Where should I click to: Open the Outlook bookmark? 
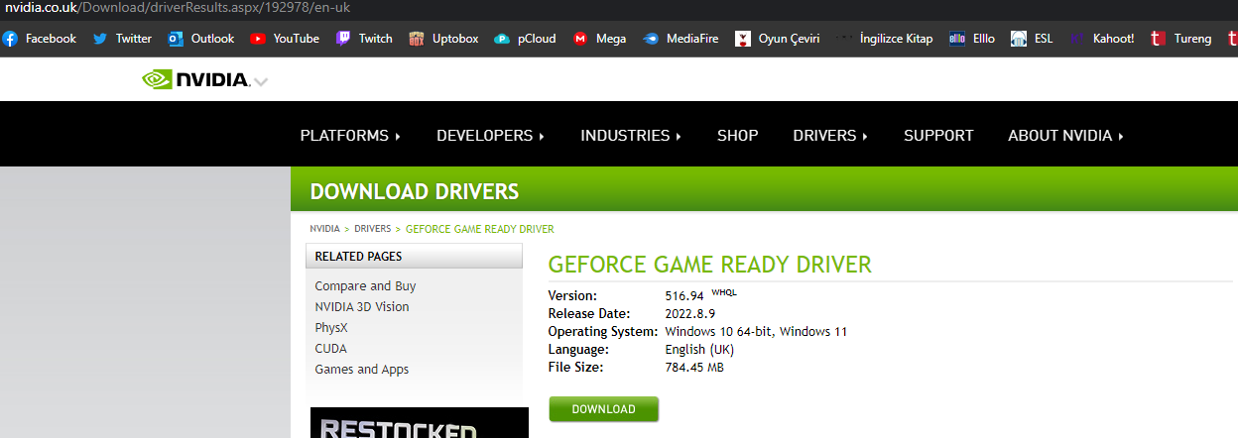pos(201,39)
